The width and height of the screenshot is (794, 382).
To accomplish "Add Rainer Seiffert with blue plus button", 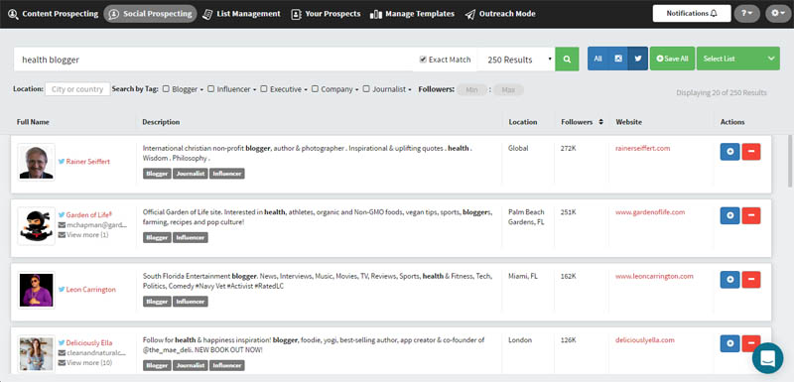I will click(729, 151).
